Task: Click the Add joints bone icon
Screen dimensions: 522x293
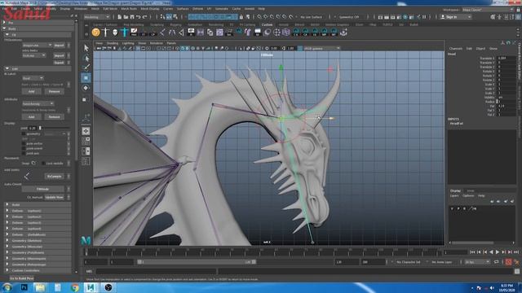Action: coord(27,176)
